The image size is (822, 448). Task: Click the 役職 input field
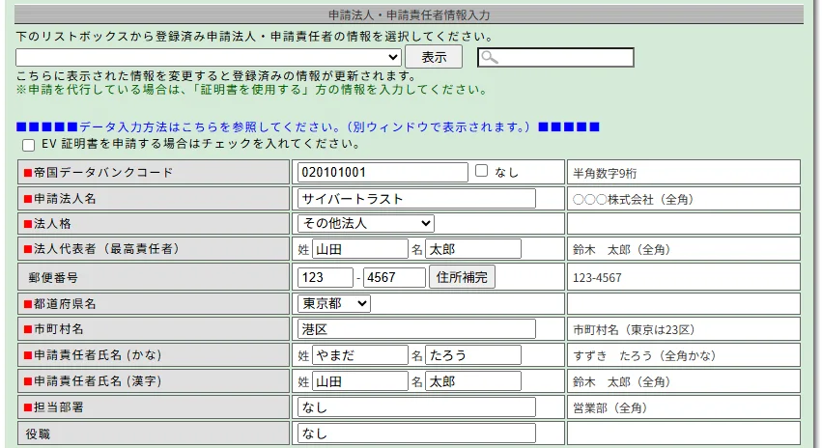point(416,434)
